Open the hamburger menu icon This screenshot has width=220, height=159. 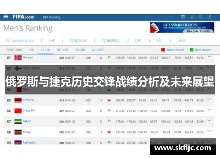[x=6, y=16]
